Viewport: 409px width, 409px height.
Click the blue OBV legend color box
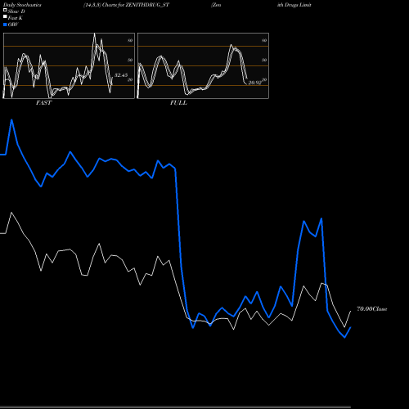tap(5, 25)
